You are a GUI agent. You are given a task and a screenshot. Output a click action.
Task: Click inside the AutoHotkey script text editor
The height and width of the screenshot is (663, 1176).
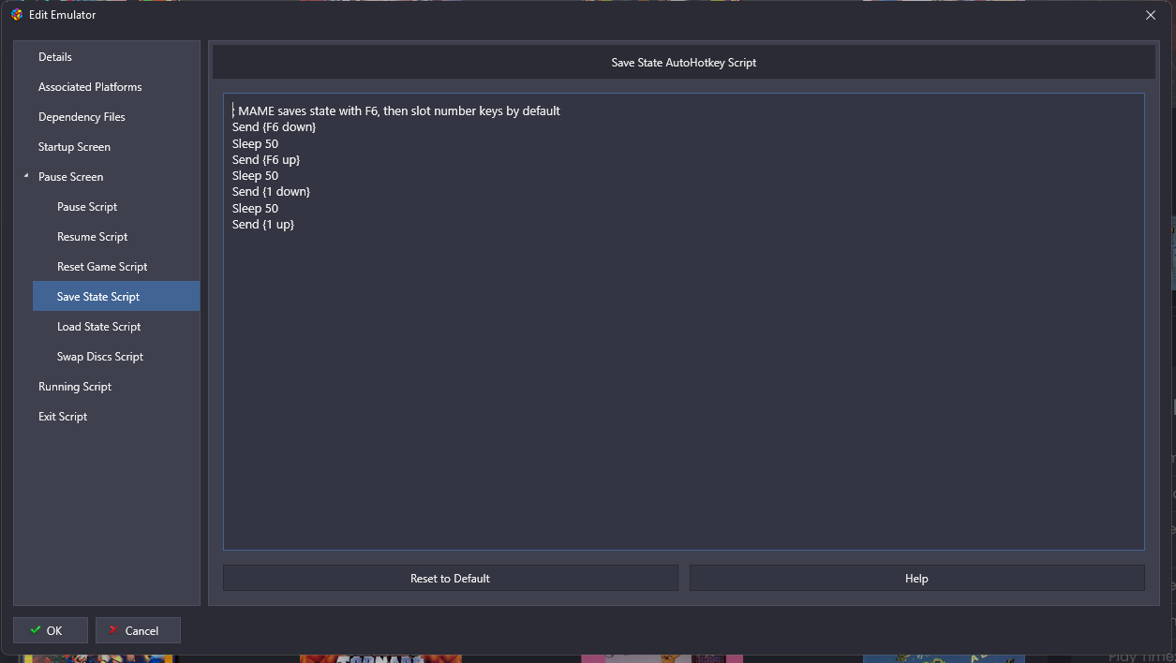tap(683, 375)
